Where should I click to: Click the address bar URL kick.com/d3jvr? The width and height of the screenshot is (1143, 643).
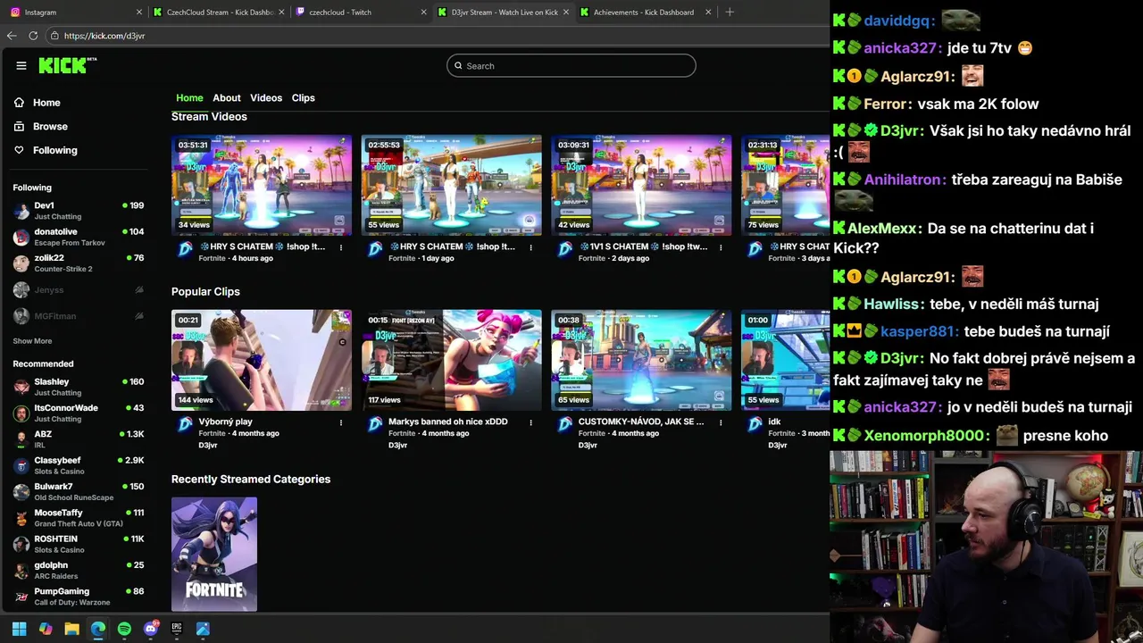104,36
